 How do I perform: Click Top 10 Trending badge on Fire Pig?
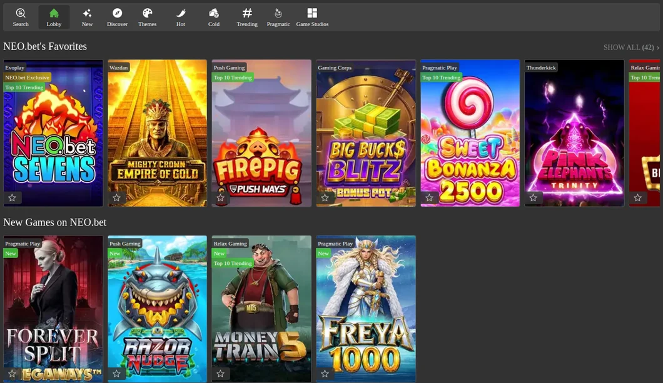233,77
